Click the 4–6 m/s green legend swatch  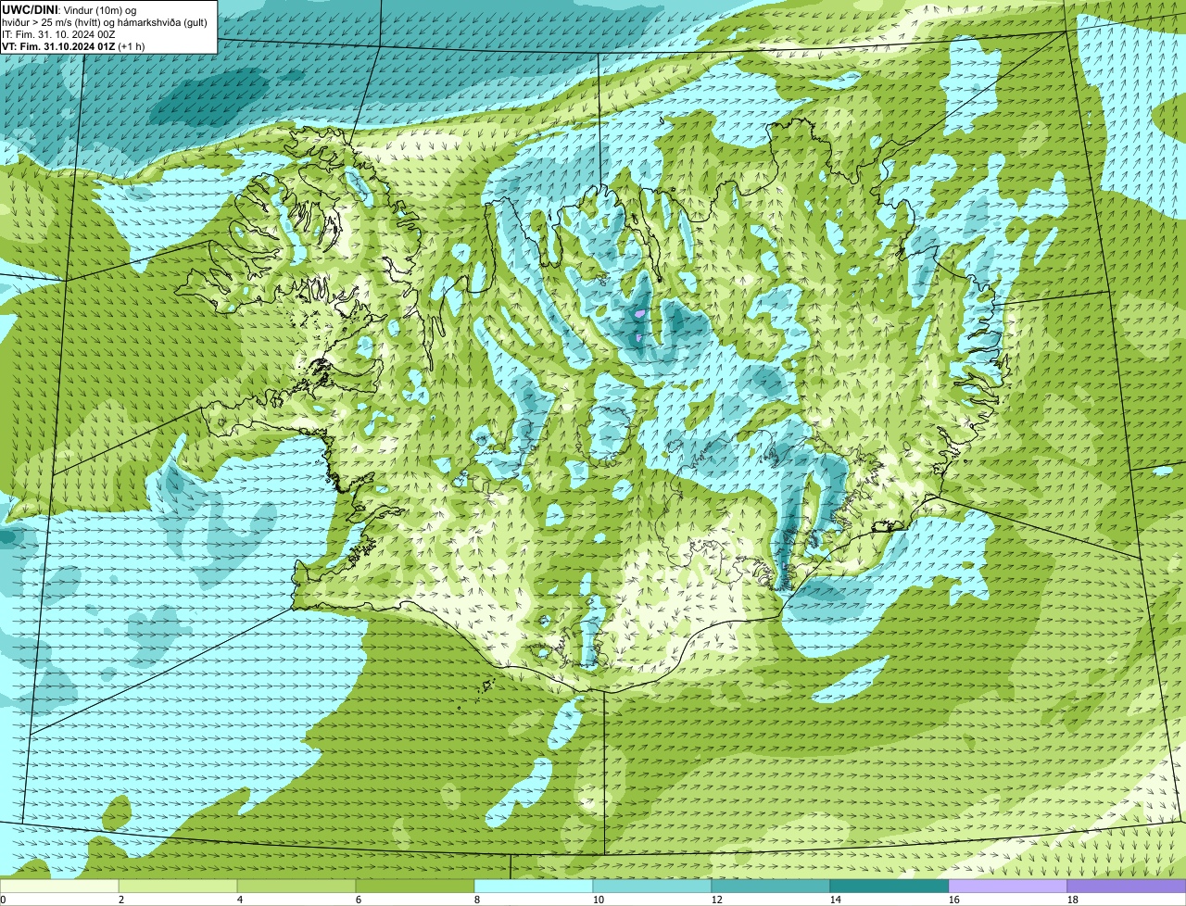296,887
